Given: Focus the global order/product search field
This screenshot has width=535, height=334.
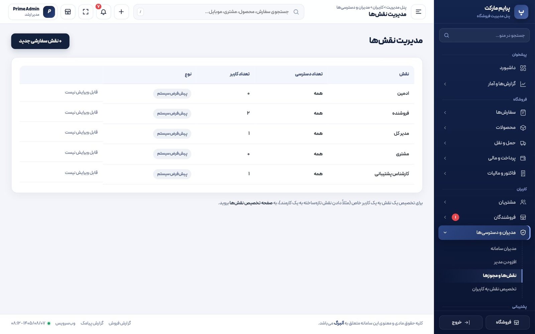Looking at the screenshot, I should tap(219, 12).
